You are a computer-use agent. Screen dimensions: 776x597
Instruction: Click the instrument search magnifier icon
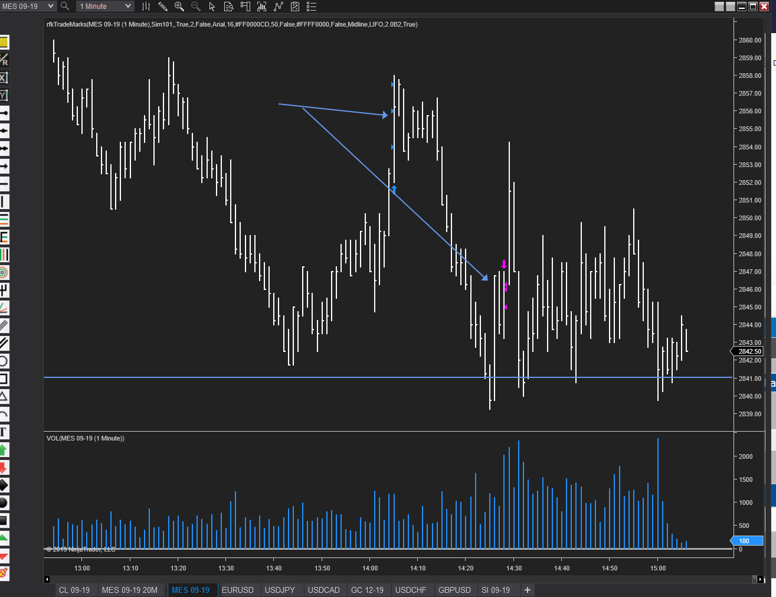[x=65, y=6]
